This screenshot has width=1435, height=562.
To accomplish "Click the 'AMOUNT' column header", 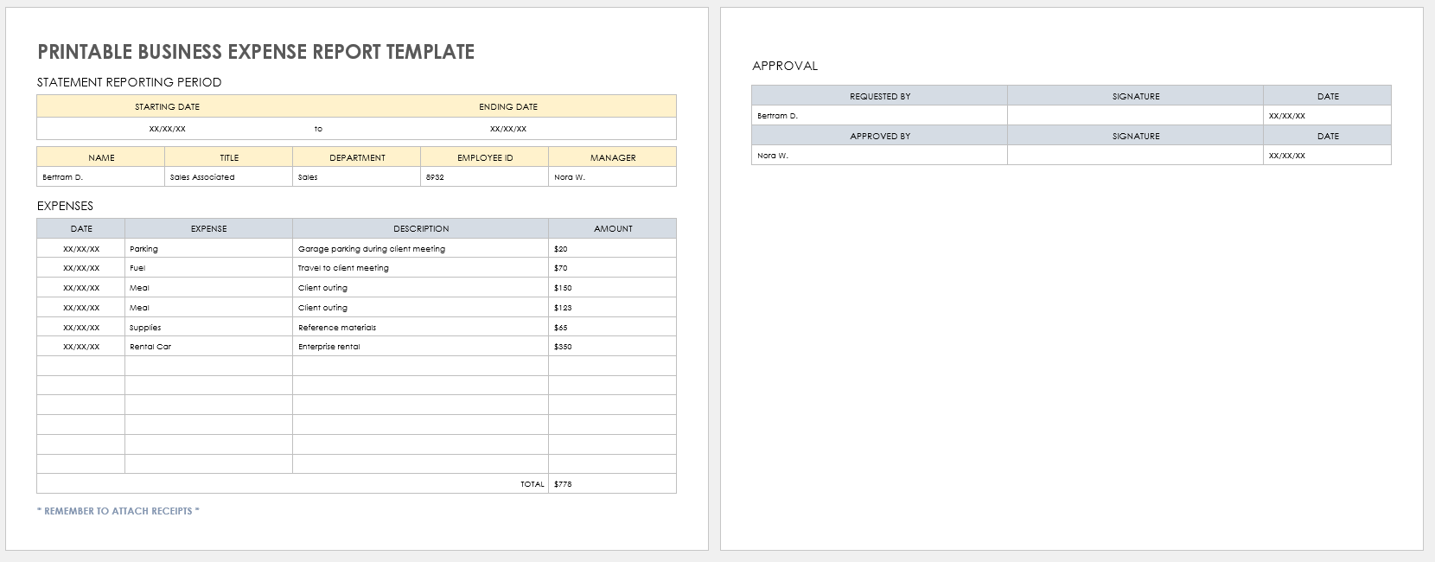I will point(613,228).
